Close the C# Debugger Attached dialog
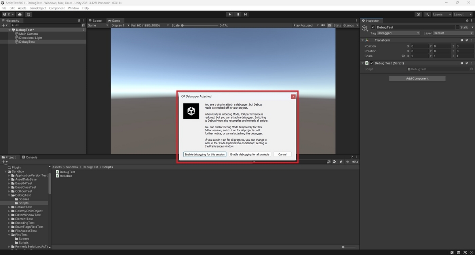 (x=293, y=96)
